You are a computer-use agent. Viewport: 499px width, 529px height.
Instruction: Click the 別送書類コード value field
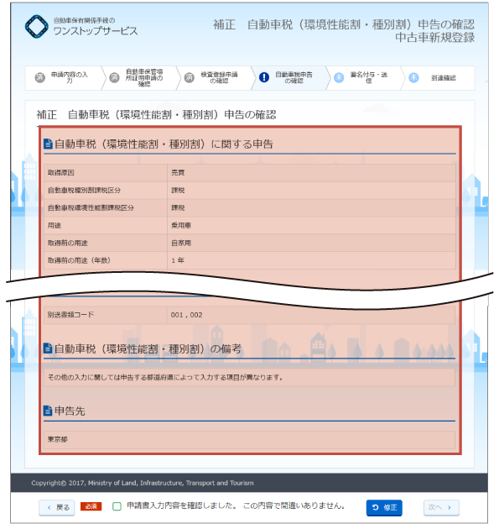(311, 315)
